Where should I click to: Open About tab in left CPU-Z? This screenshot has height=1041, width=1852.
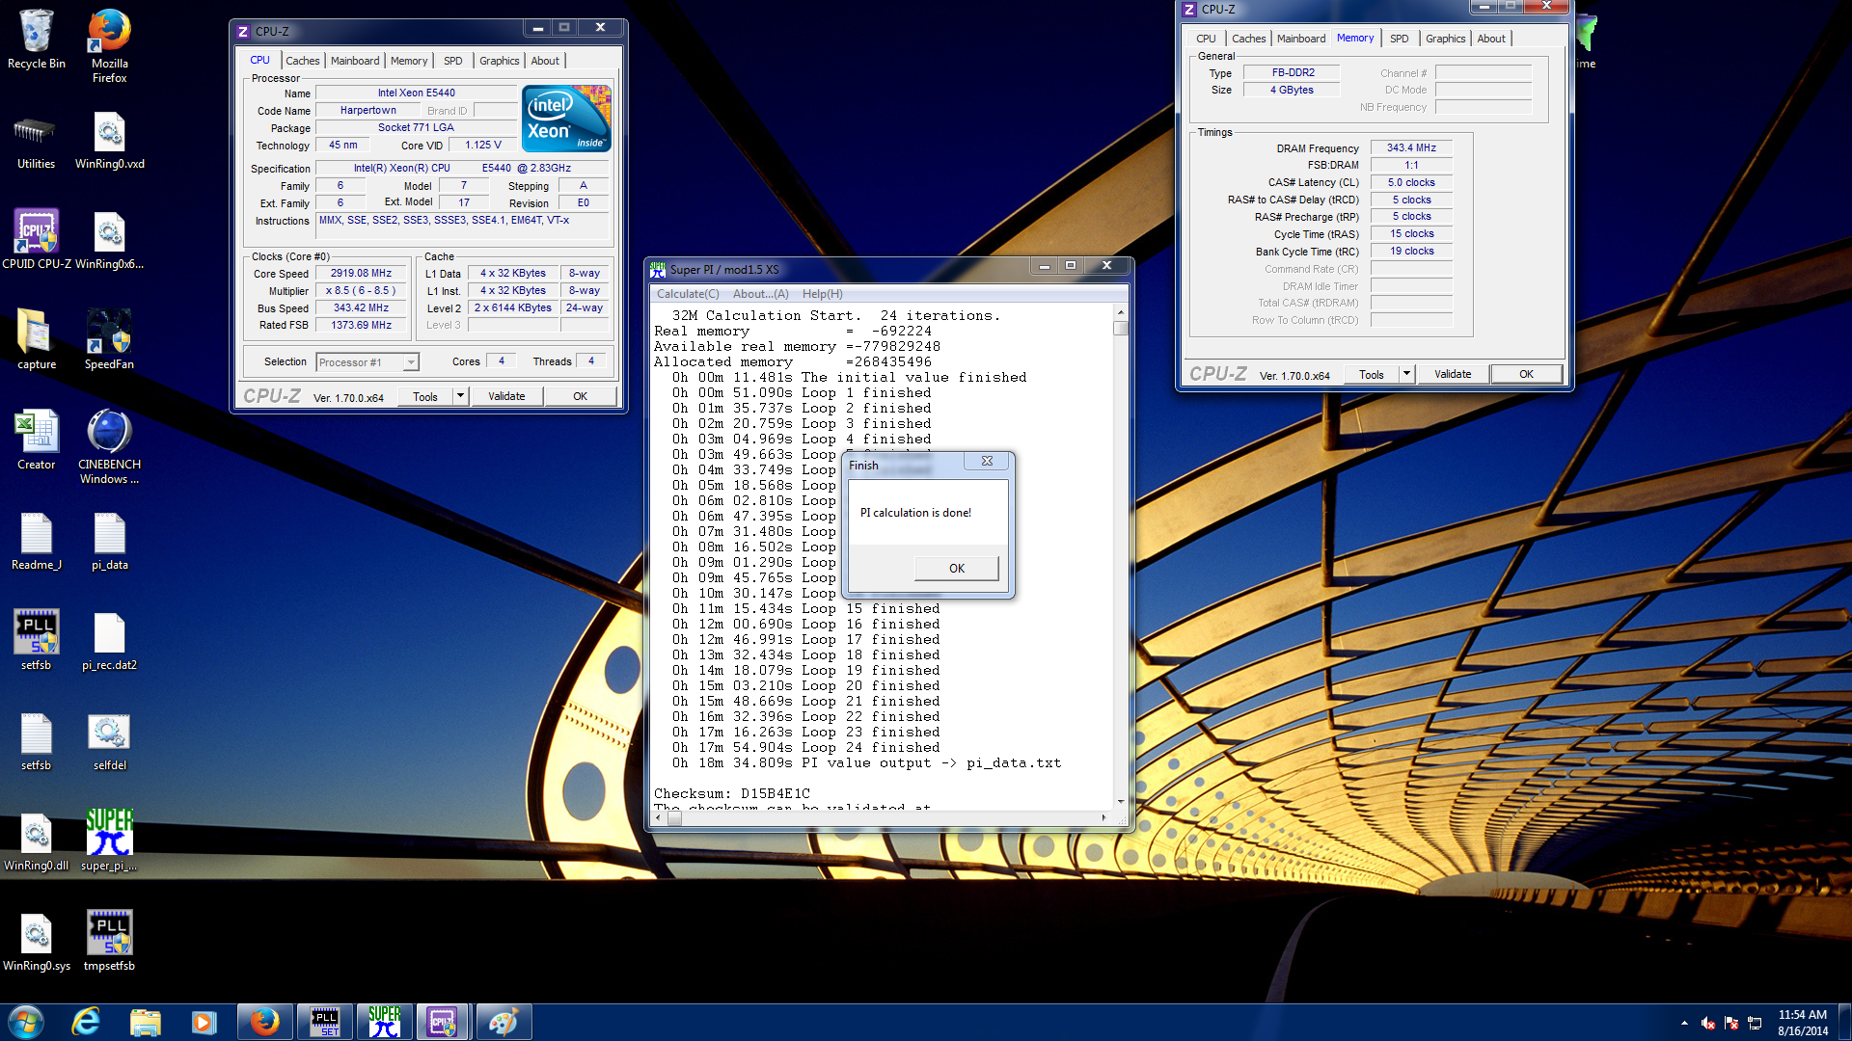545,61
